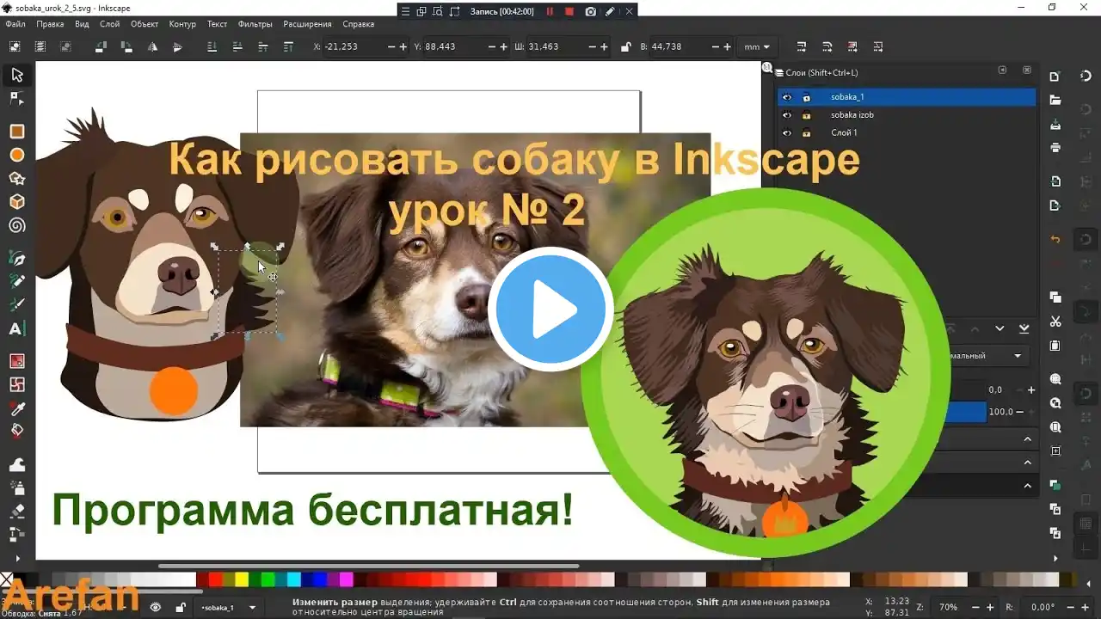Click the paste clipboard icon
1101x619 pixels.
1055,346
